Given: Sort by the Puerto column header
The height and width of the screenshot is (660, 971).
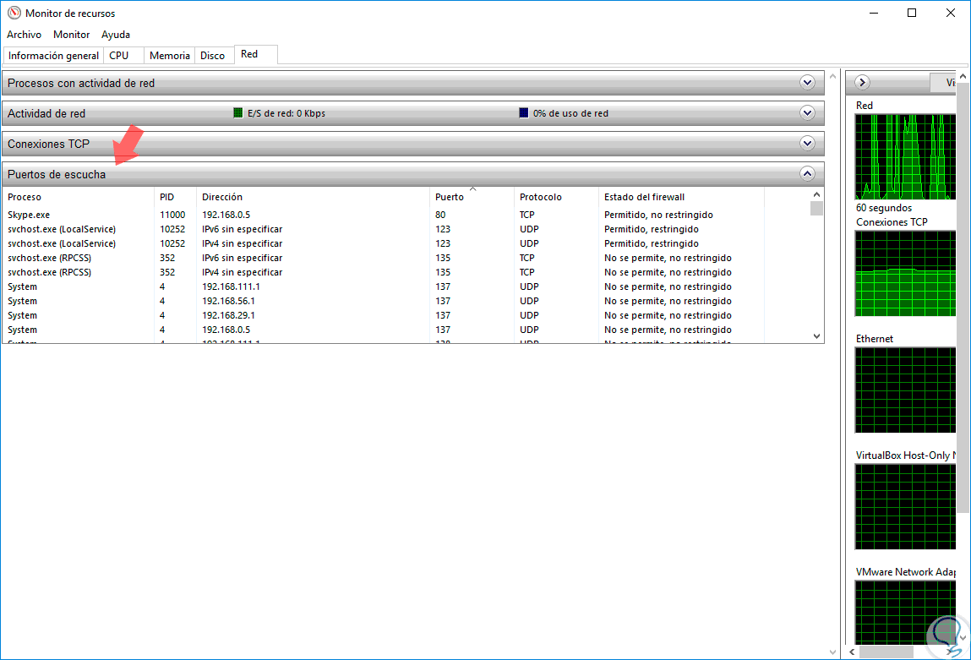Looking at the screenshot, I should click(472, 197).
